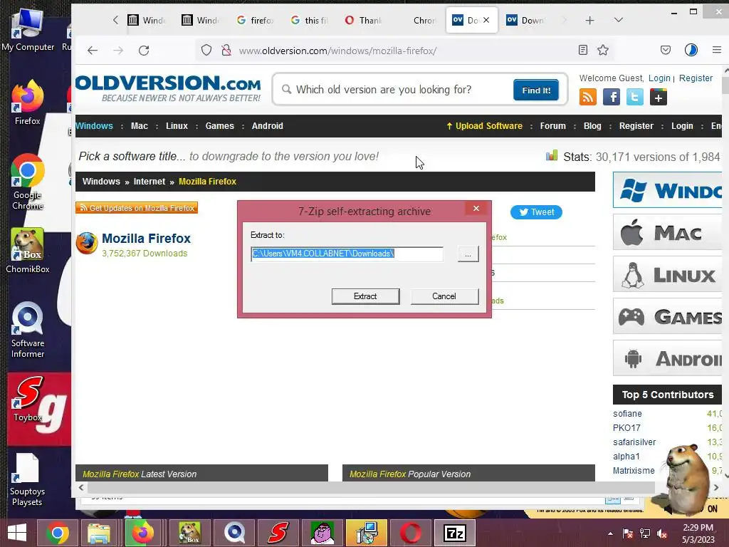729x547 pixels.
Task: Cancel the 7-Zip extraction dialog
Action: pyautogui.click(x=444, y=296)
